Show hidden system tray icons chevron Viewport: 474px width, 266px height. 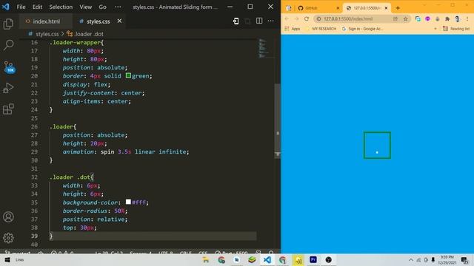[410, 259]
